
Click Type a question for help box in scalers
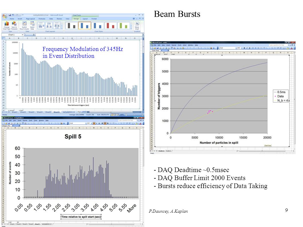coord(278,45)
